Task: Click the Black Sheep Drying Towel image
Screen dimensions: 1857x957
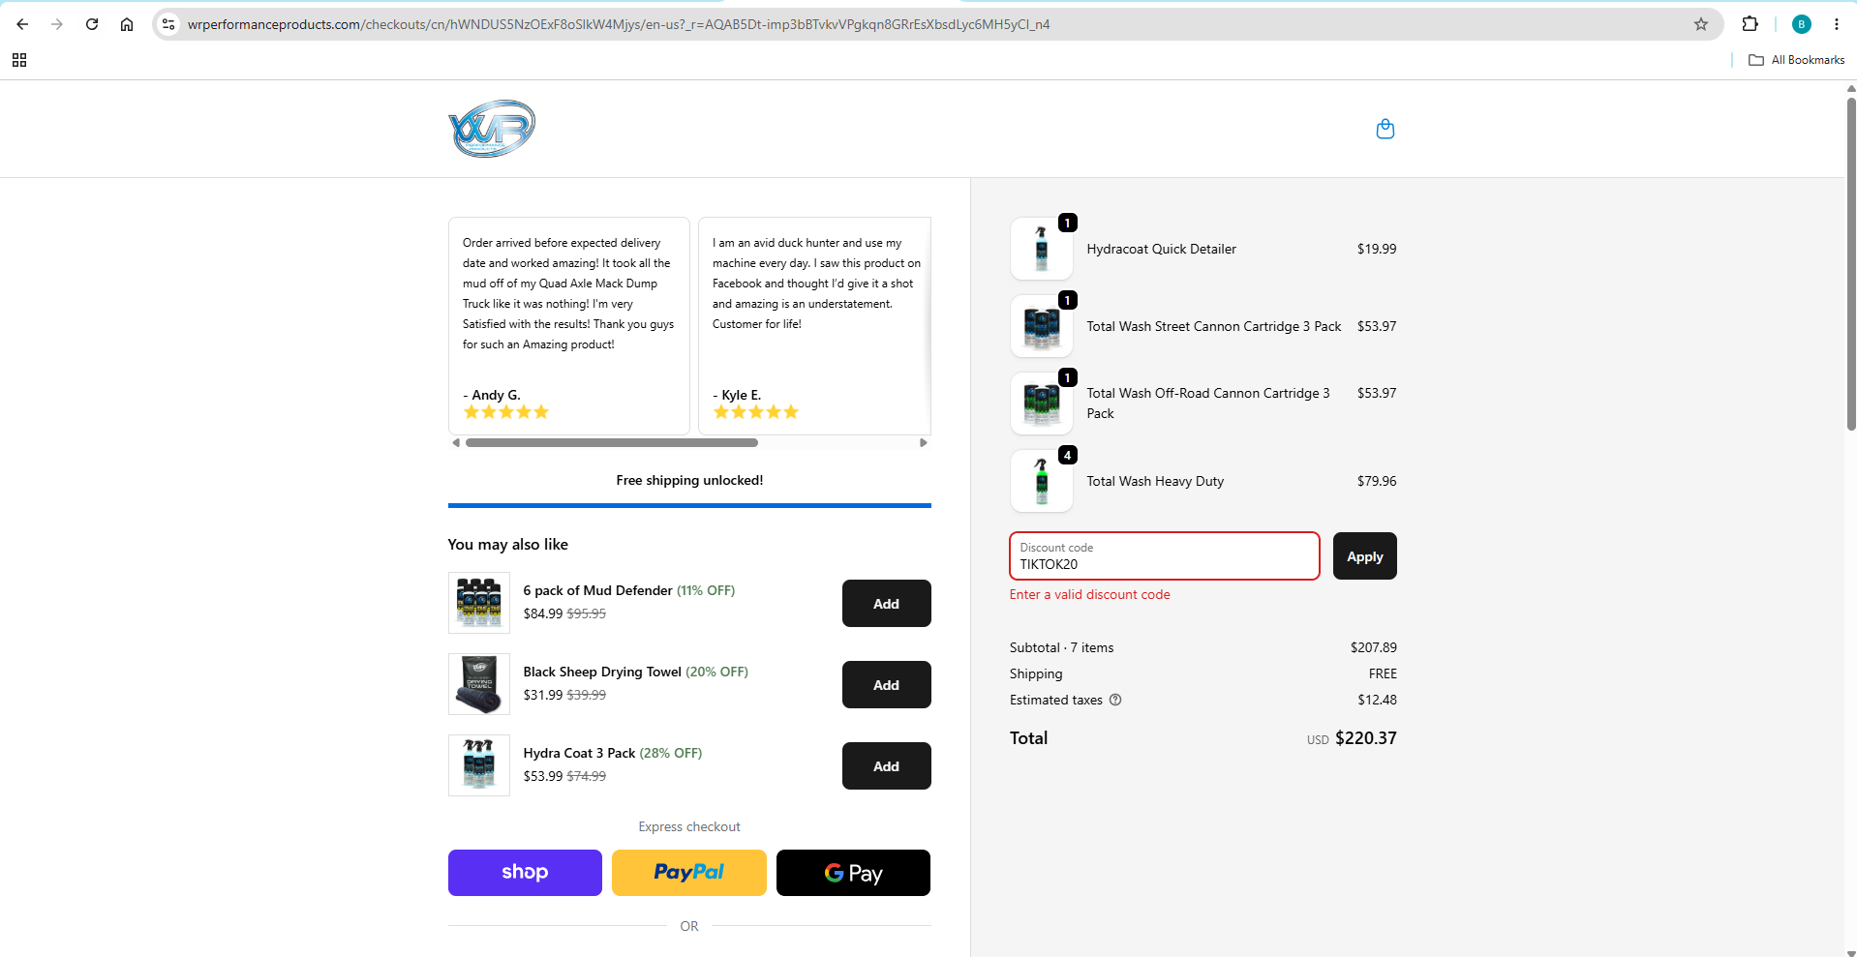Action: point(479,684)
